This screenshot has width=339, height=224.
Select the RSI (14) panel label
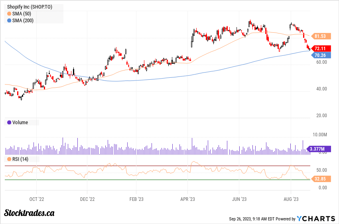21,159
